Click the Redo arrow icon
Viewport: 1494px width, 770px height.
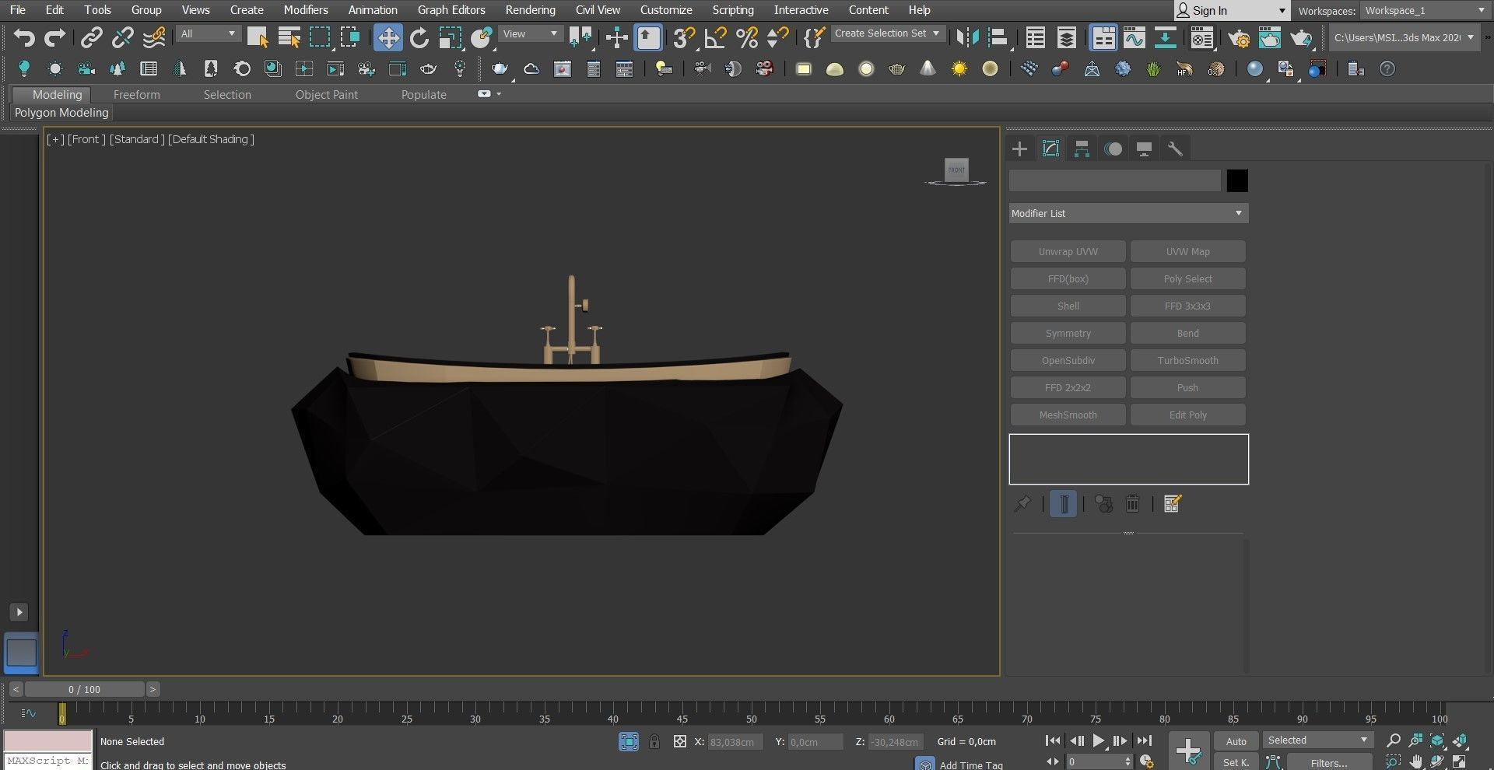[54, 37]
